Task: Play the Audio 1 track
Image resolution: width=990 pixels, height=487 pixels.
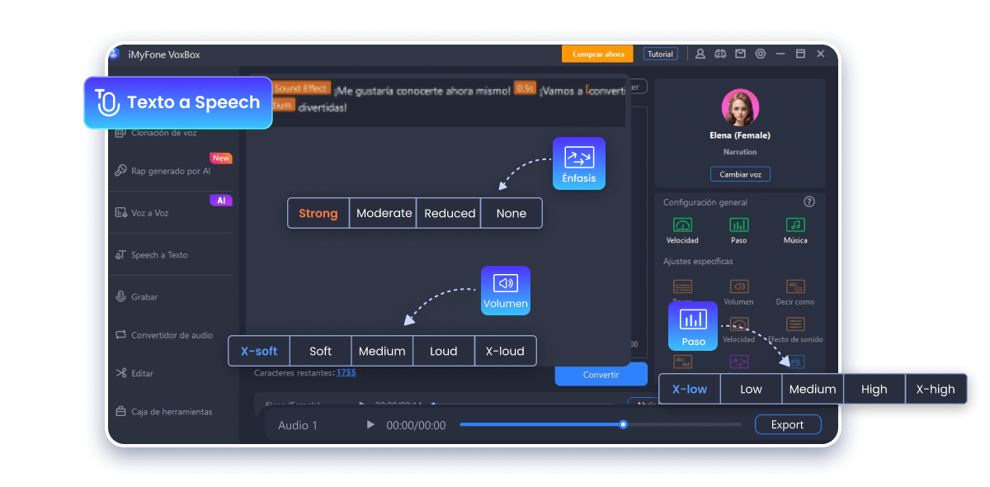Action: pyautogui.click(x=370, y=425)
